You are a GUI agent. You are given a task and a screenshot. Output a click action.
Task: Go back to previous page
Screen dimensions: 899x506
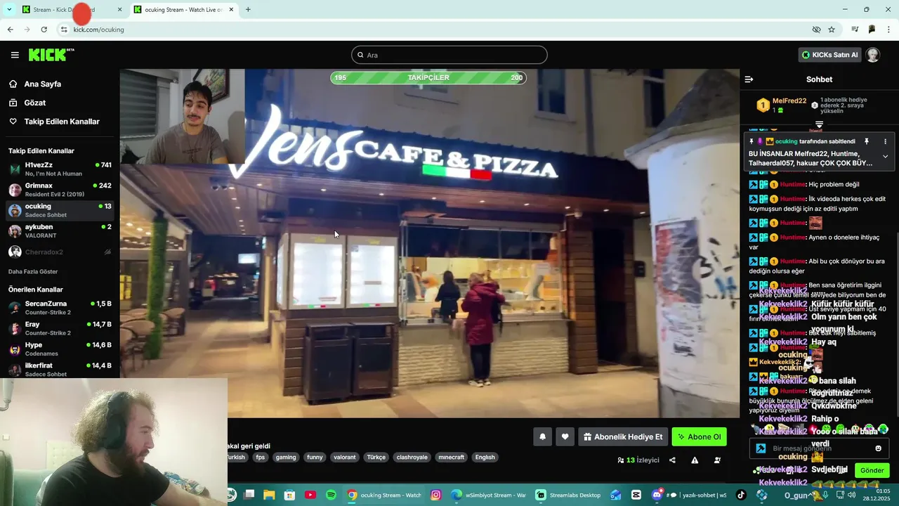coord(10,30)
